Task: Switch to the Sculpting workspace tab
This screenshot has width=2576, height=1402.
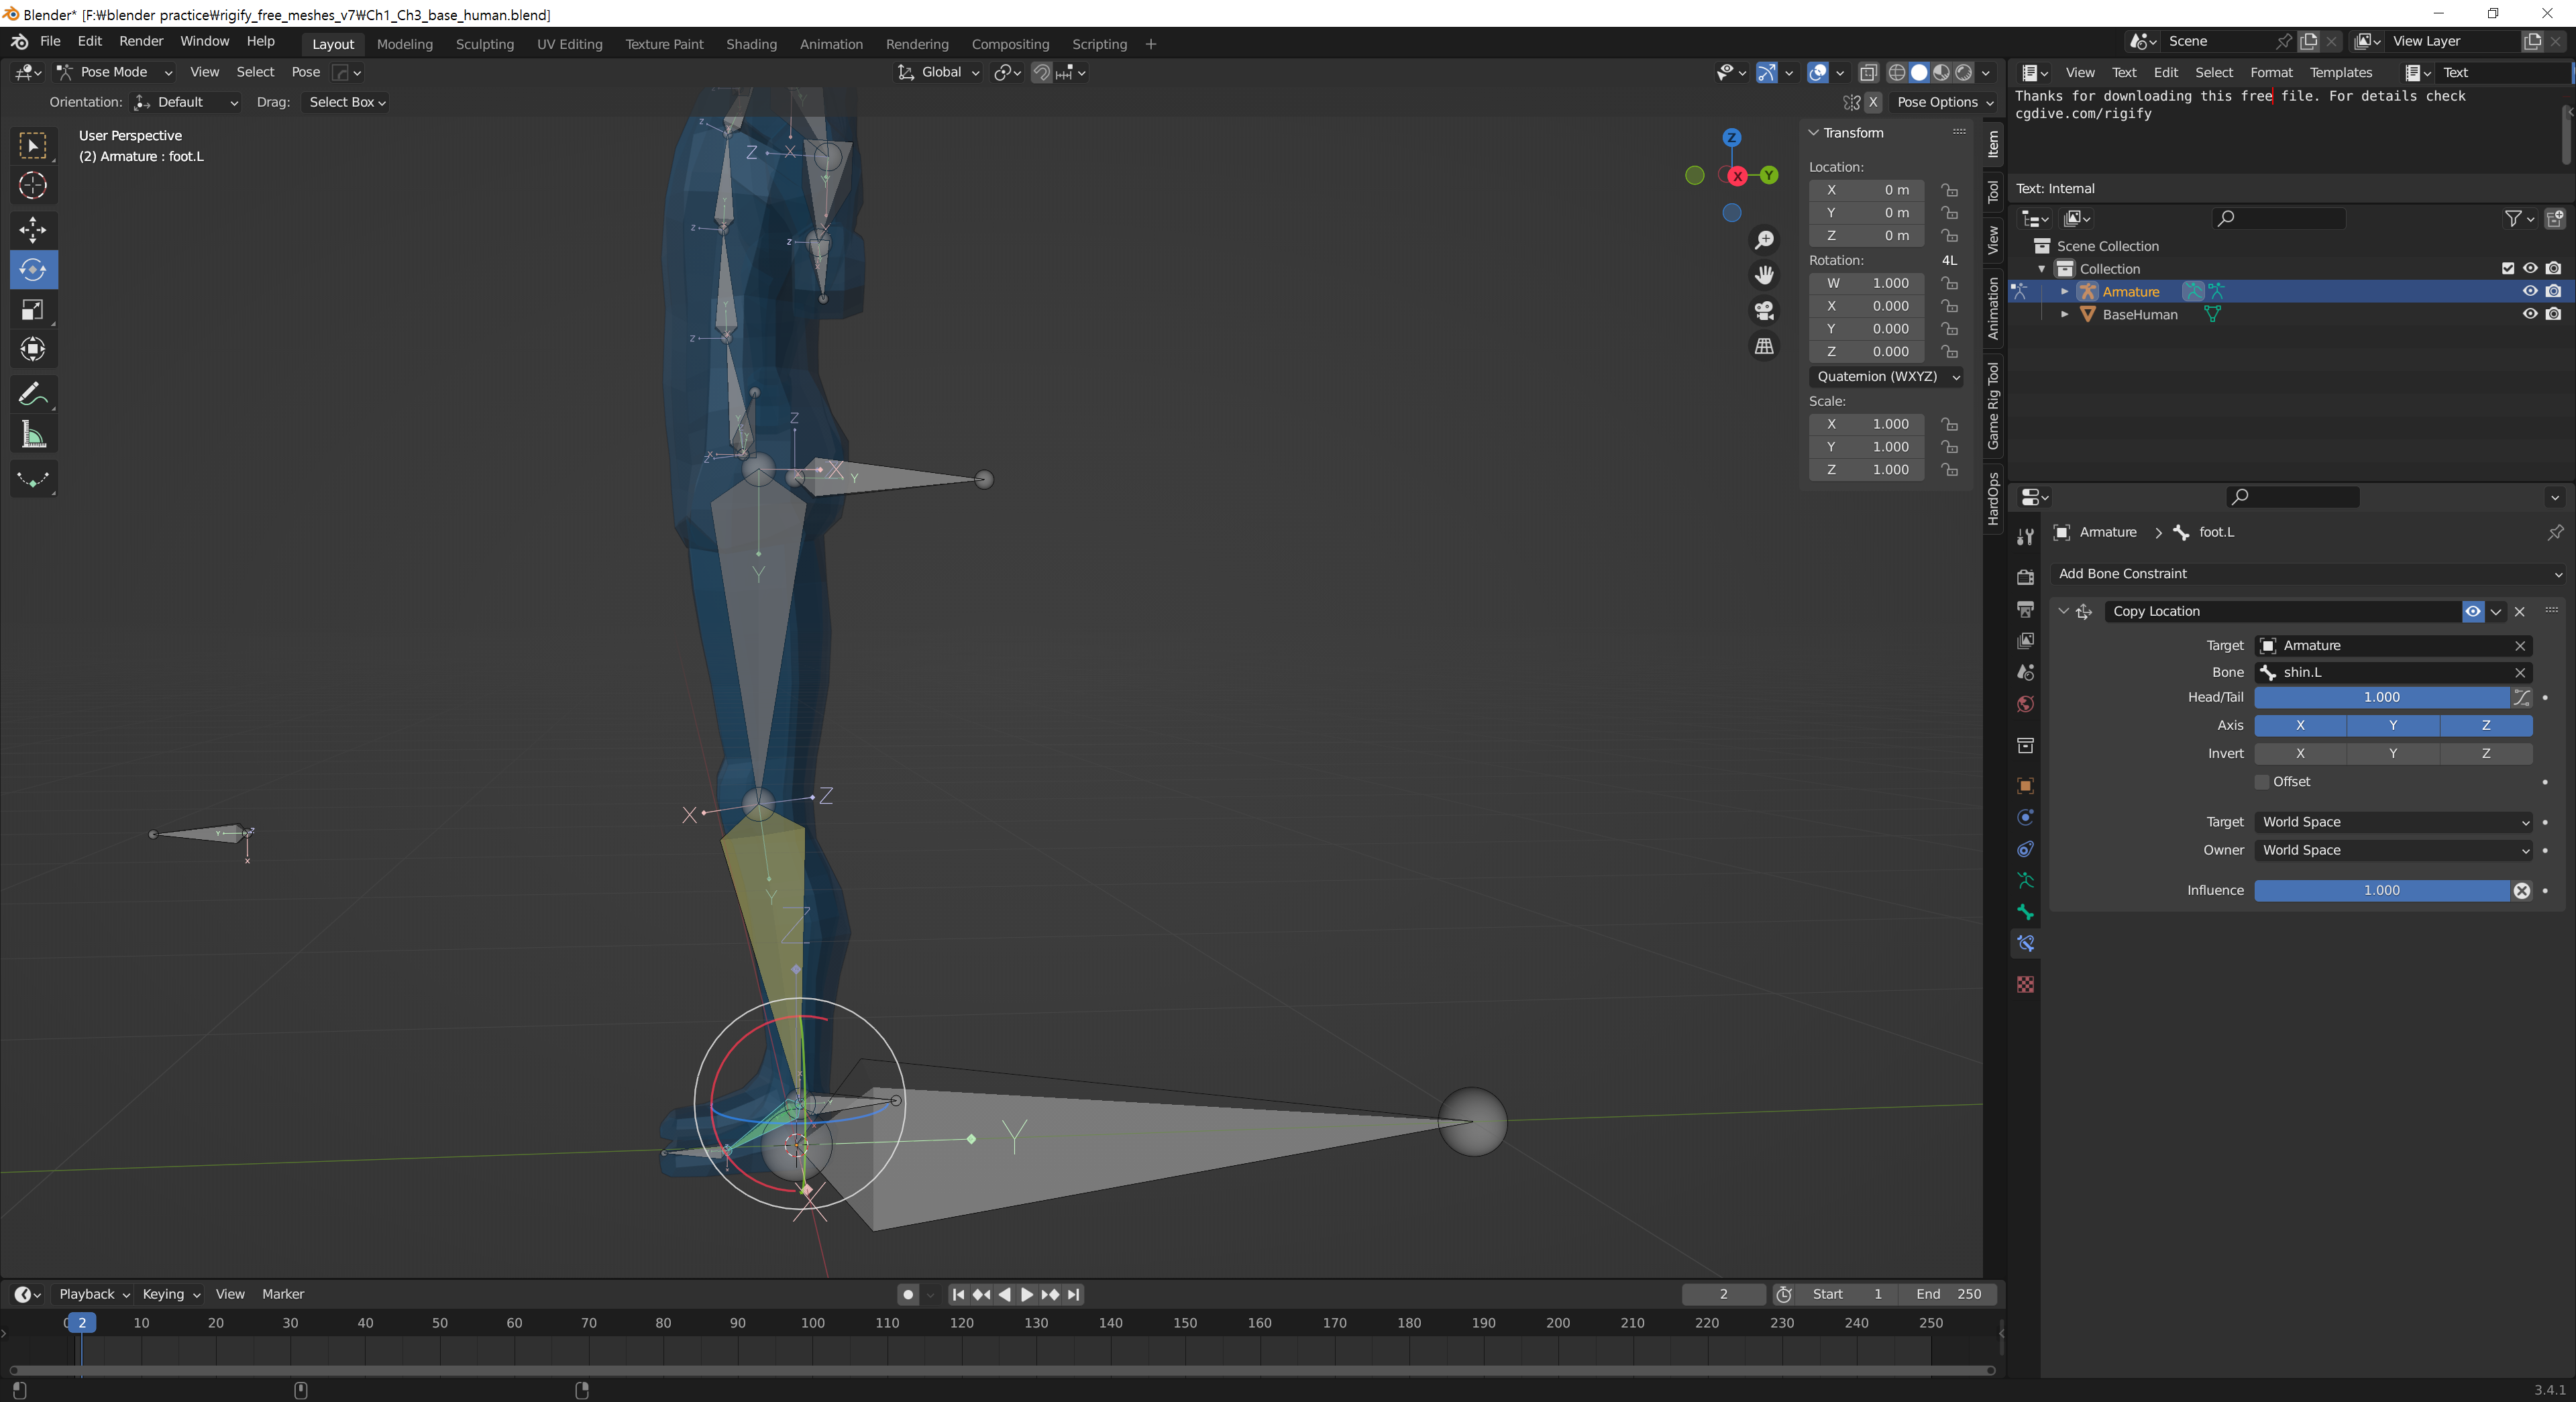Action: pyautogui.click(x=485, y=44)
